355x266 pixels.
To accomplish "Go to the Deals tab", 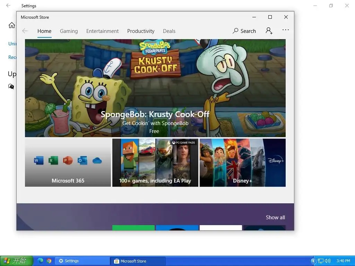I will [169, 31].
